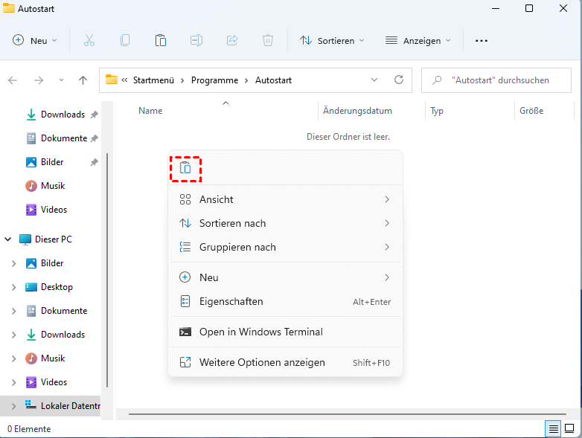Click the Rename icon in the toolbar
Image resolution: width=582 pixels, height=438 pixels.
(x=196, y=40)
